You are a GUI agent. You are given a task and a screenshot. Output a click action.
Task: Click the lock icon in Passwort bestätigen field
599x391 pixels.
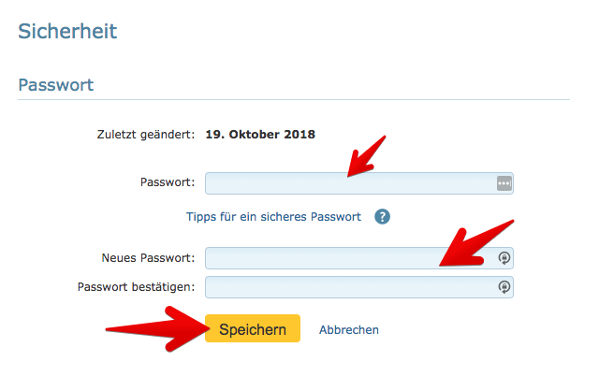[504, 287]
